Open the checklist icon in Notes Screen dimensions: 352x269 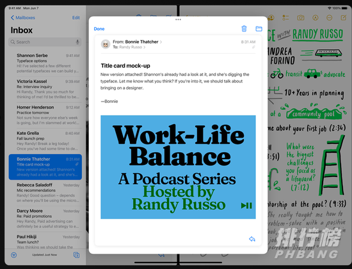285,18
